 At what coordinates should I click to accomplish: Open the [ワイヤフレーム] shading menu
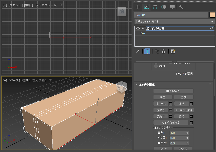click(46, 5)
